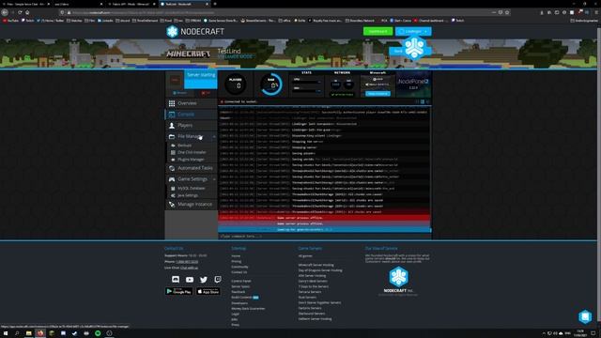Open Java Settings under Game Settings
Screen dimensions: 601x338
tap(188, 195)
